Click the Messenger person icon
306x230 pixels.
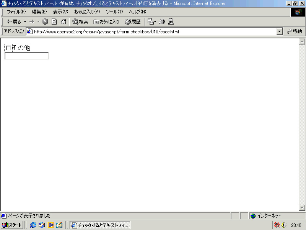click(x=171, y=22)
